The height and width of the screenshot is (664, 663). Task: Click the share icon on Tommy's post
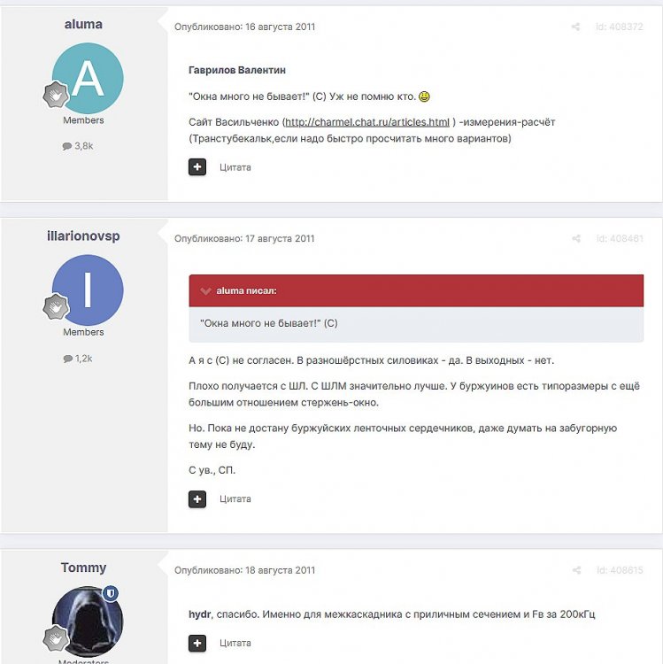[576, 570]
